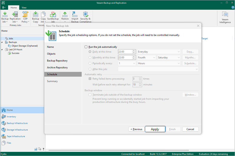
Task: Select Object Storage (Orphaned) in the tree
Action: tap(25, 46)
